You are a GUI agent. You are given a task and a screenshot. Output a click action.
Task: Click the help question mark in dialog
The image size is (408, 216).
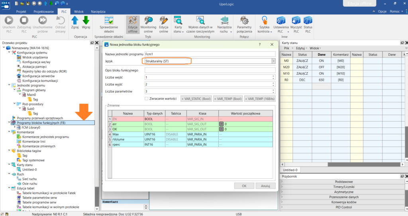pos(260,44)
